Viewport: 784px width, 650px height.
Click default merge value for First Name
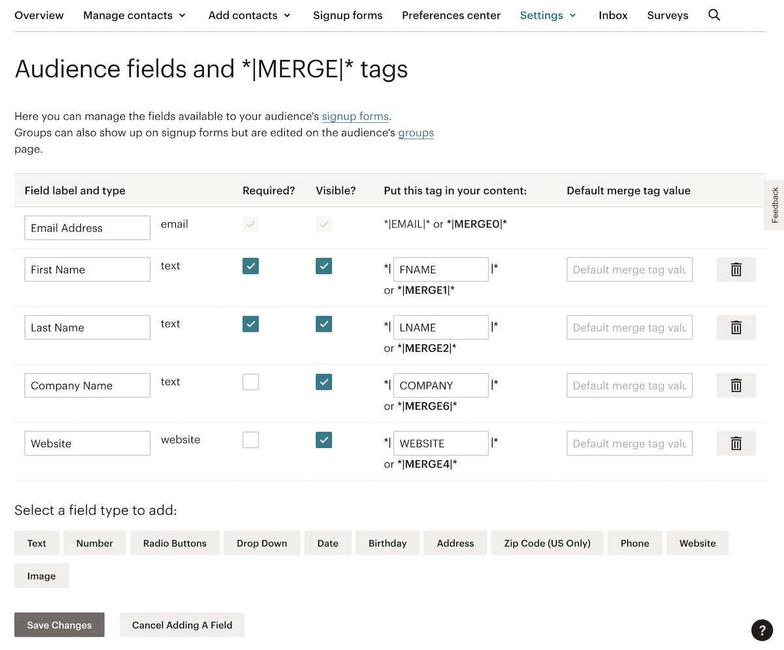coord(630,269)
